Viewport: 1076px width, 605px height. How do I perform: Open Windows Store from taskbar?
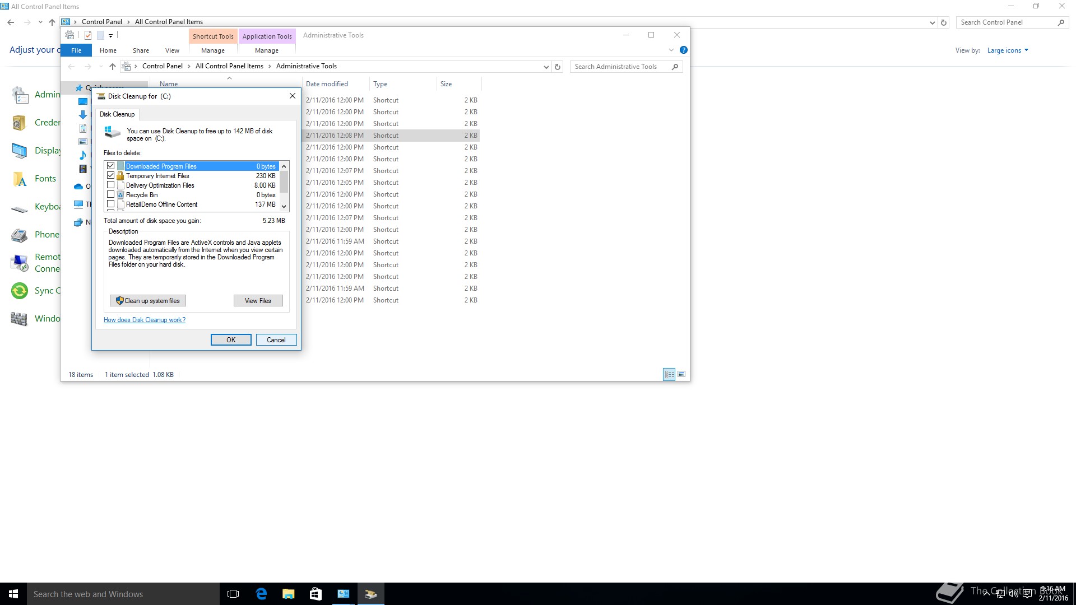pos(316,594)
